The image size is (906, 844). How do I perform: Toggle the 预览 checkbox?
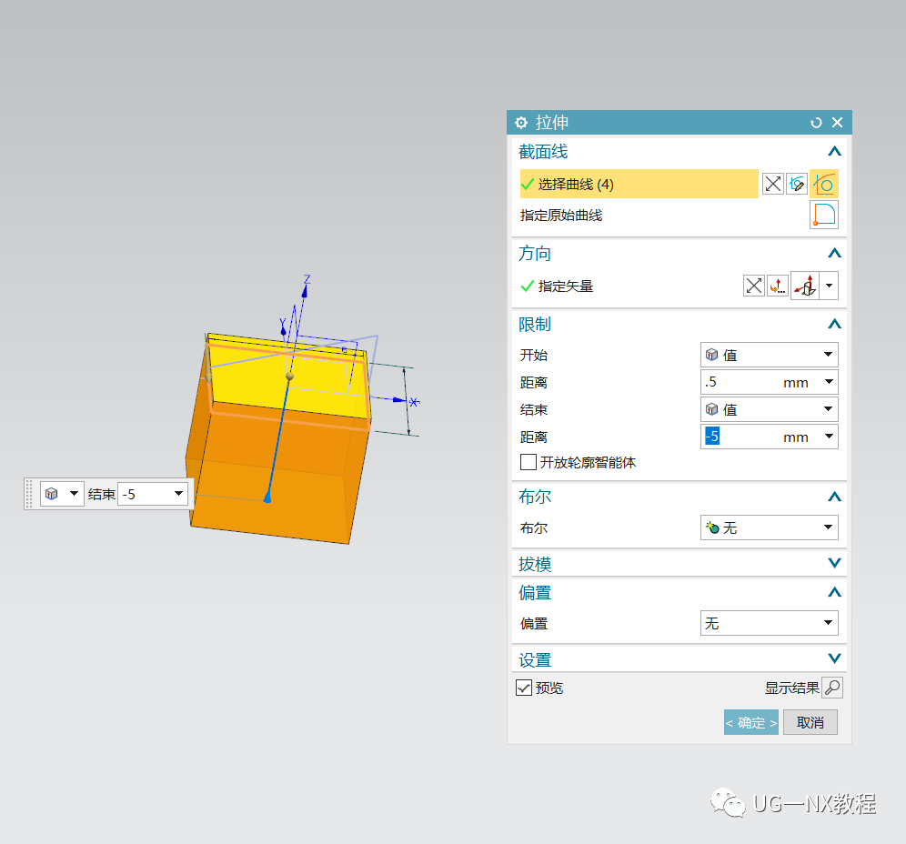pos(523,688)
